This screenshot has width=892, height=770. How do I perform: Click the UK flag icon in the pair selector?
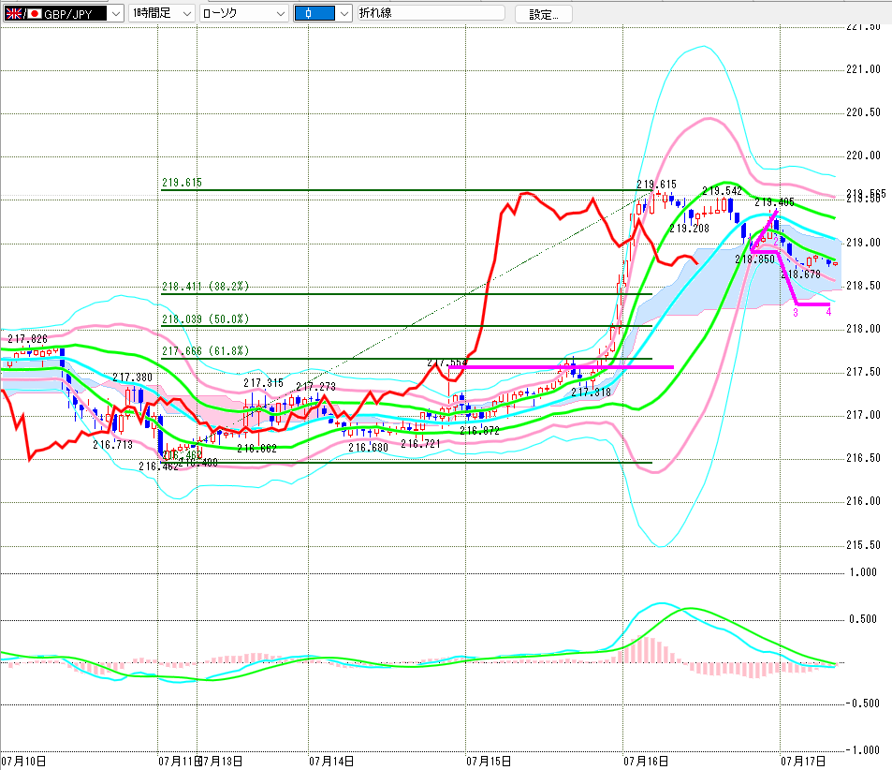click(14, 13)
